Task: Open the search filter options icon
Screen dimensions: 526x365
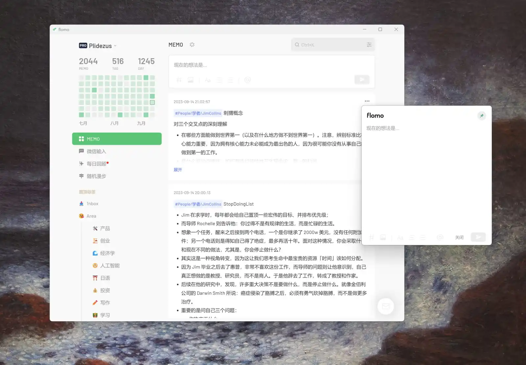Action: (369, 45)
